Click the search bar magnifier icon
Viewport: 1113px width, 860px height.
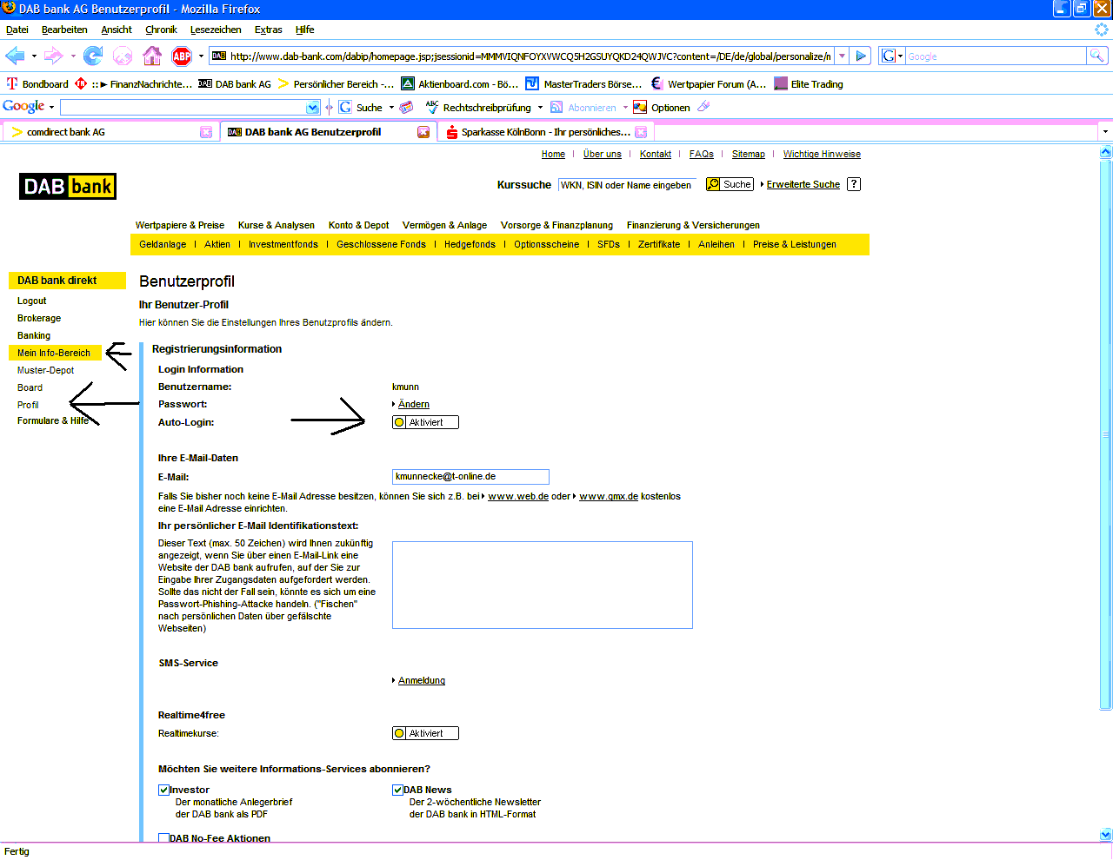1097,56
